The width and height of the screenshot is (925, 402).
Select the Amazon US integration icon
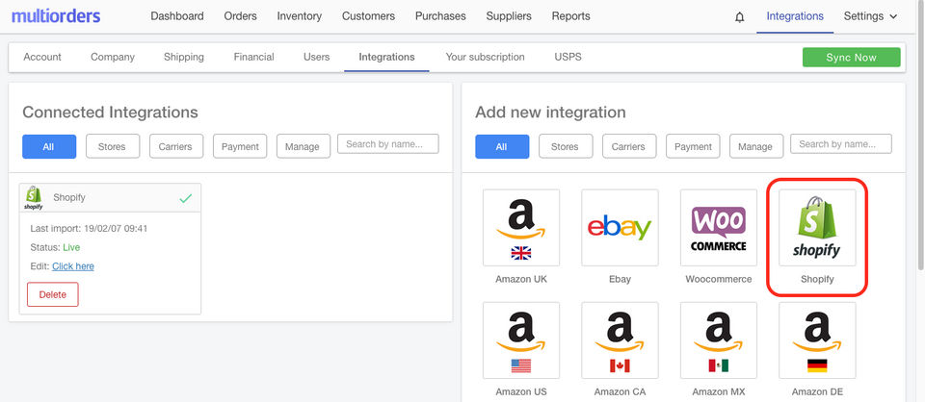pos(521,341)
